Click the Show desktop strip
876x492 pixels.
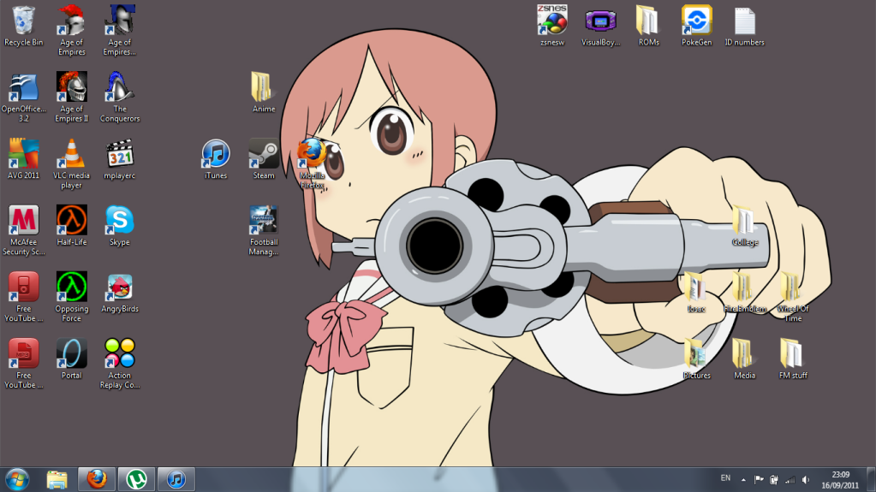point(871,479)
